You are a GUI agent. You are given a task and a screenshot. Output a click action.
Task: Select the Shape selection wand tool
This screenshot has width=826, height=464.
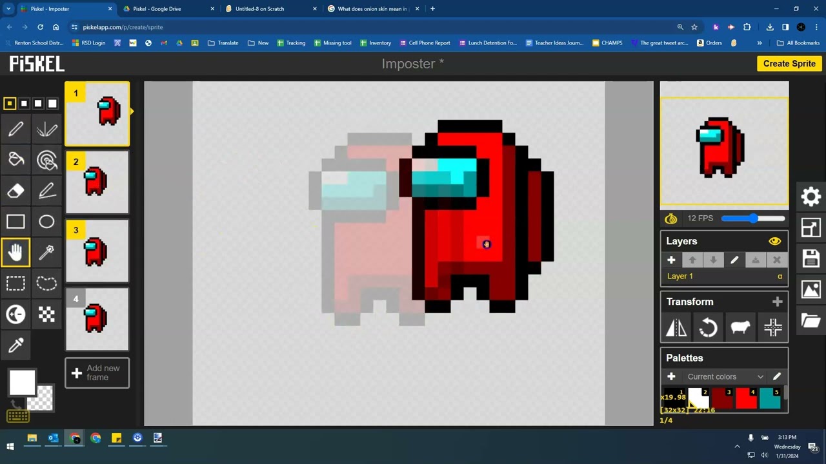pos(46,253)
